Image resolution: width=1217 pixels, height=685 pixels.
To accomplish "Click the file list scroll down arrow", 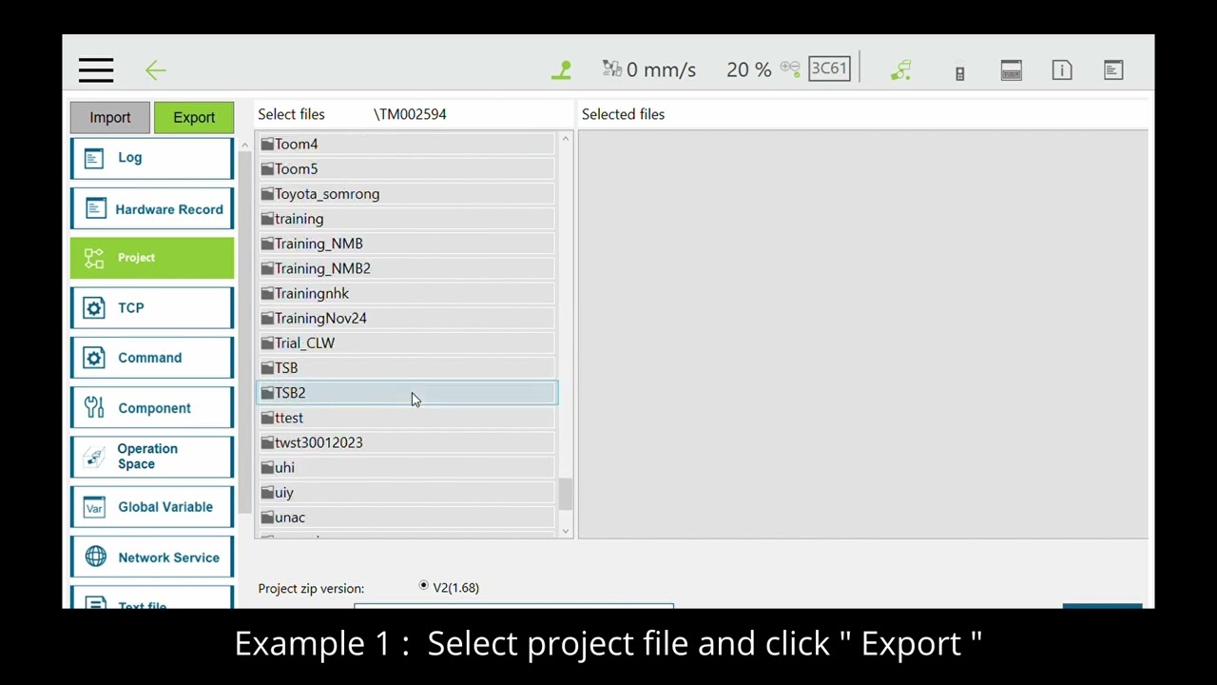I will pyautogui.click(x=566, y=531).
